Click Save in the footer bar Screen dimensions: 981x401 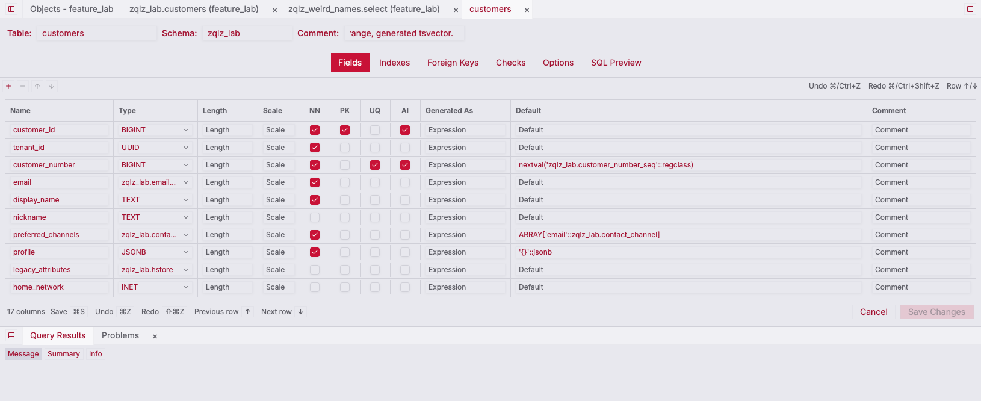(x=59, y=312)
